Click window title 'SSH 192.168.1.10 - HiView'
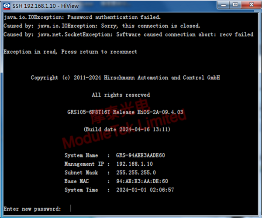The height and width of the screenshot is (218, 262). click(x=45, y=6)
